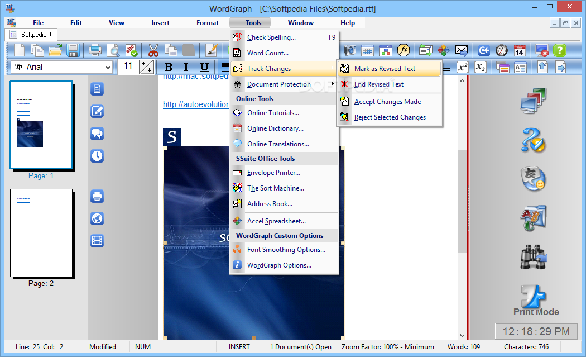Click the globe icon in left sidebar
The height and width of the screenshot is (357, 586).
point(97,218)
